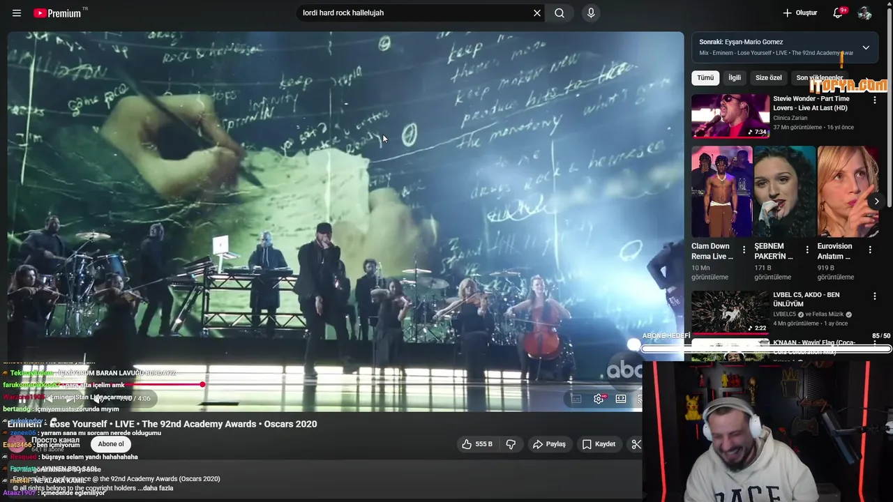Select the Son yüklenenler filter chip
The image size is (893, 502).
coord(820,77)
